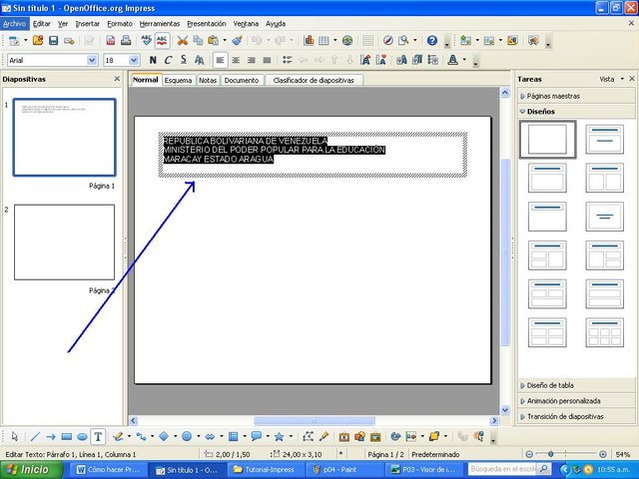Click the Cut scissors icon
The width and height of the screenshot is (639, 479).
click(x=182, y=40)
